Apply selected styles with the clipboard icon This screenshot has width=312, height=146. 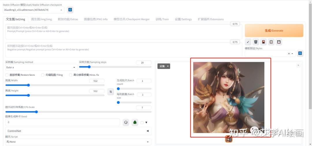[x=271, y=42]
